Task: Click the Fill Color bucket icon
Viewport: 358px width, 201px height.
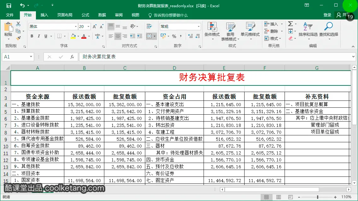Action: (73, 36)
